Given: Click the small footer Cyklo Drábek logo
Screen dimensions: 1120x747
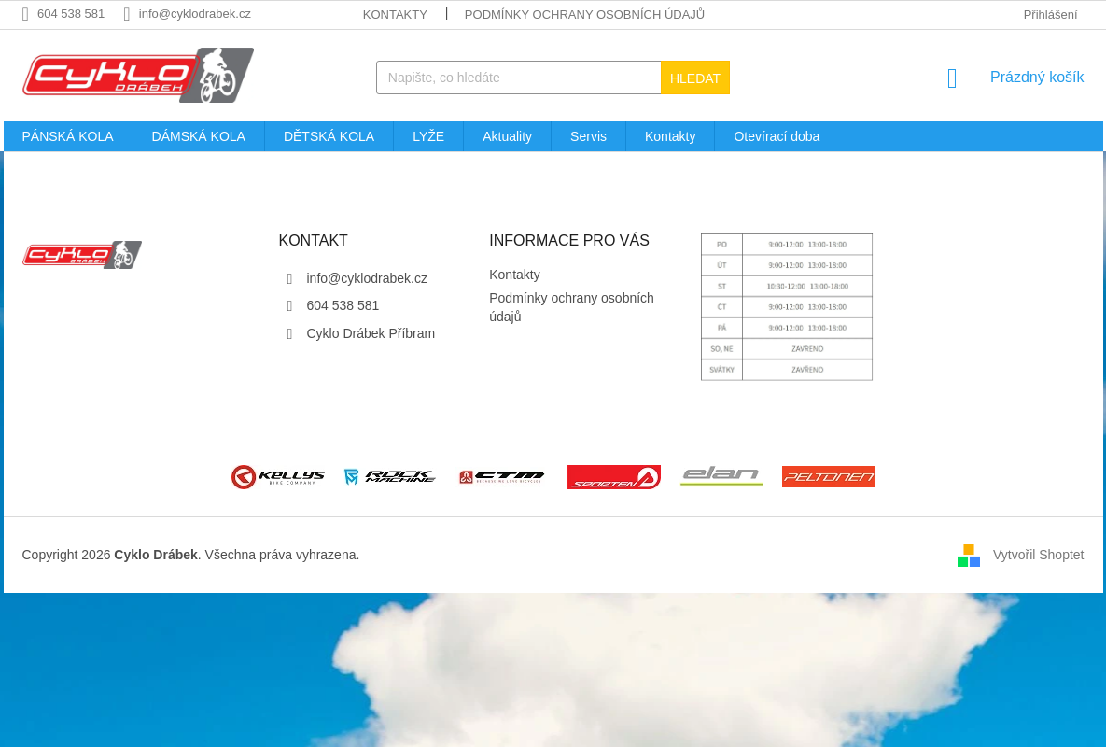Looking at the screenshot, I should (82, 255).
